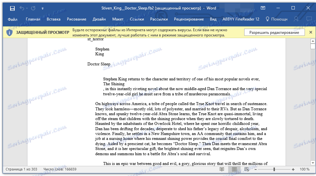Click the zoom slider handle
This screenshot has width=316, height=176.
click(x=274, y=169)
